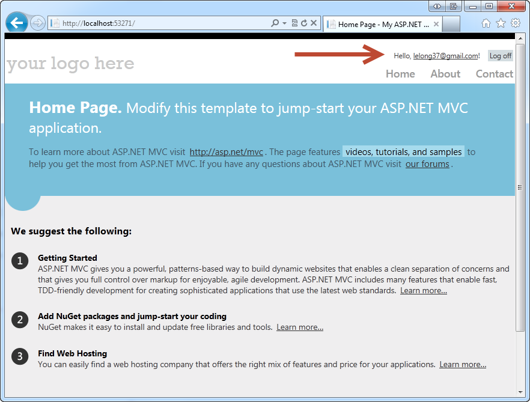Click the 'We suggest the following:' heading
530x402 pixels.
tap(71, 231)
